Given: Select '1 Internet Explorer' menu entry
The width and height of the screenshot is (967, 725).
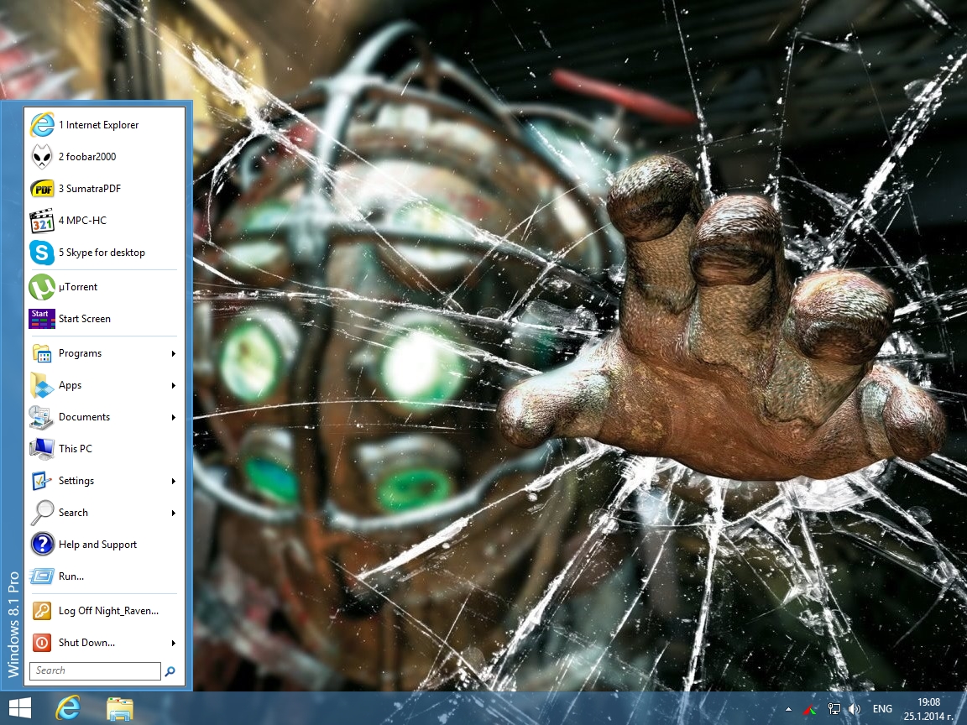Looking at the screenshot, I should coord(104,124).
